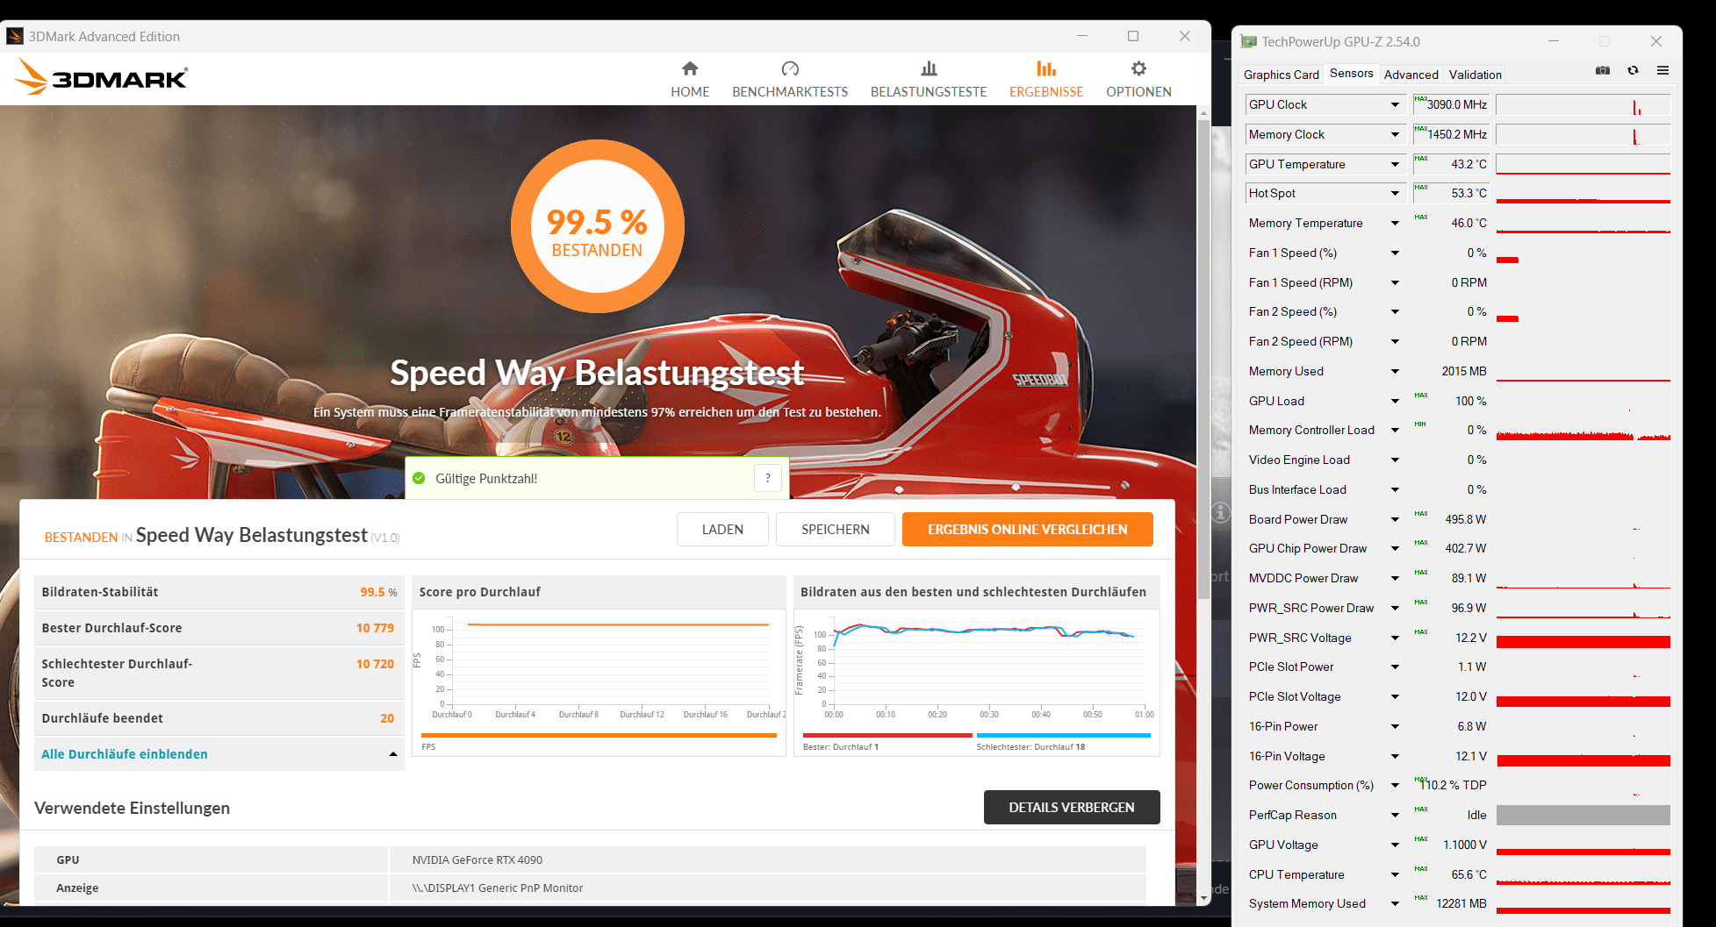
Task: Click DETAILS VERBERGEN button
Action: pos(1072,807)
